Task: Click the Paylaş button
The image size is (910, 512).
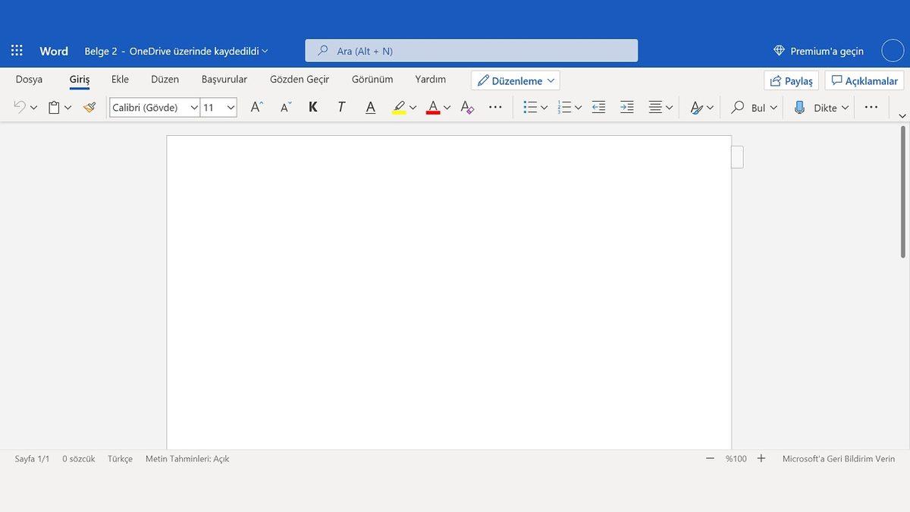Action: coord(791,80)
